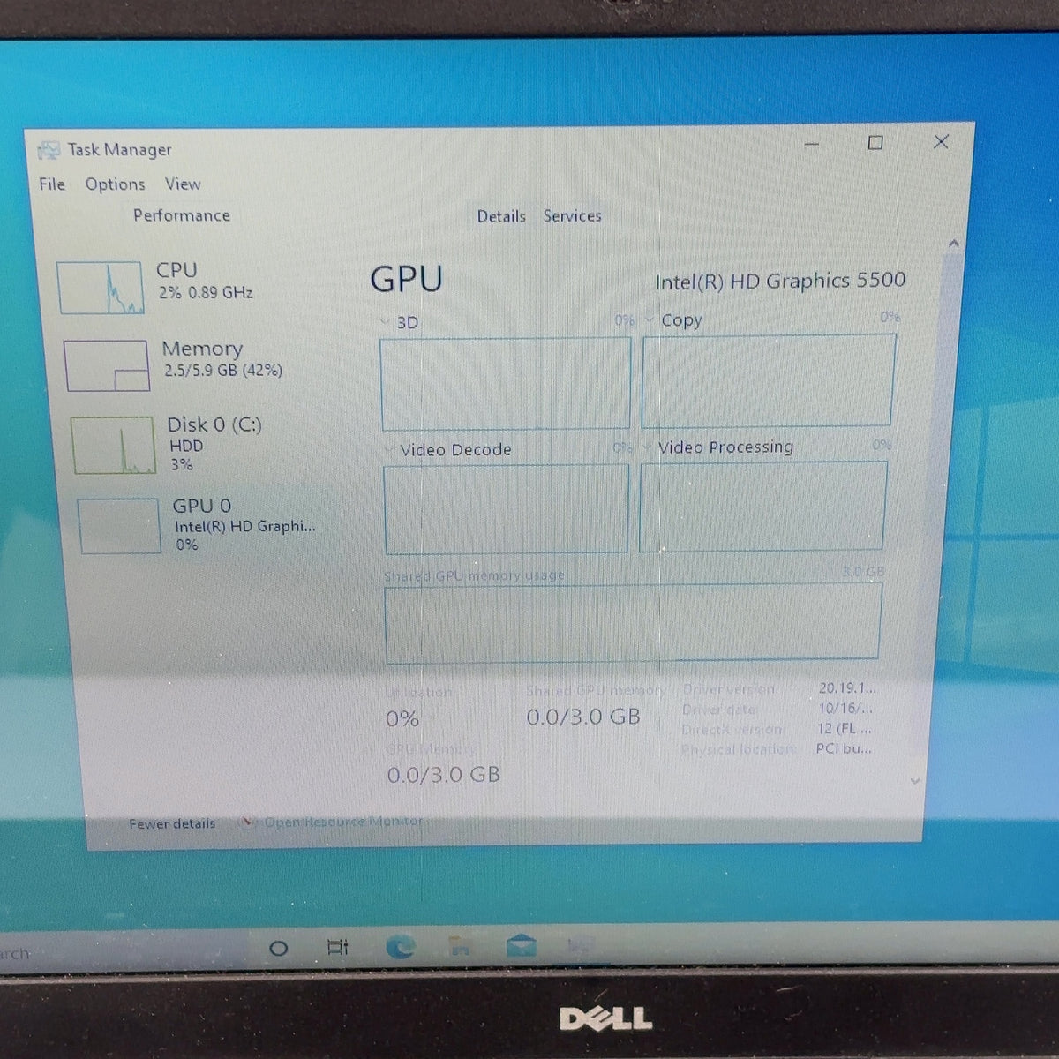Open the Video Decode engine dropdown

[390, 450]
